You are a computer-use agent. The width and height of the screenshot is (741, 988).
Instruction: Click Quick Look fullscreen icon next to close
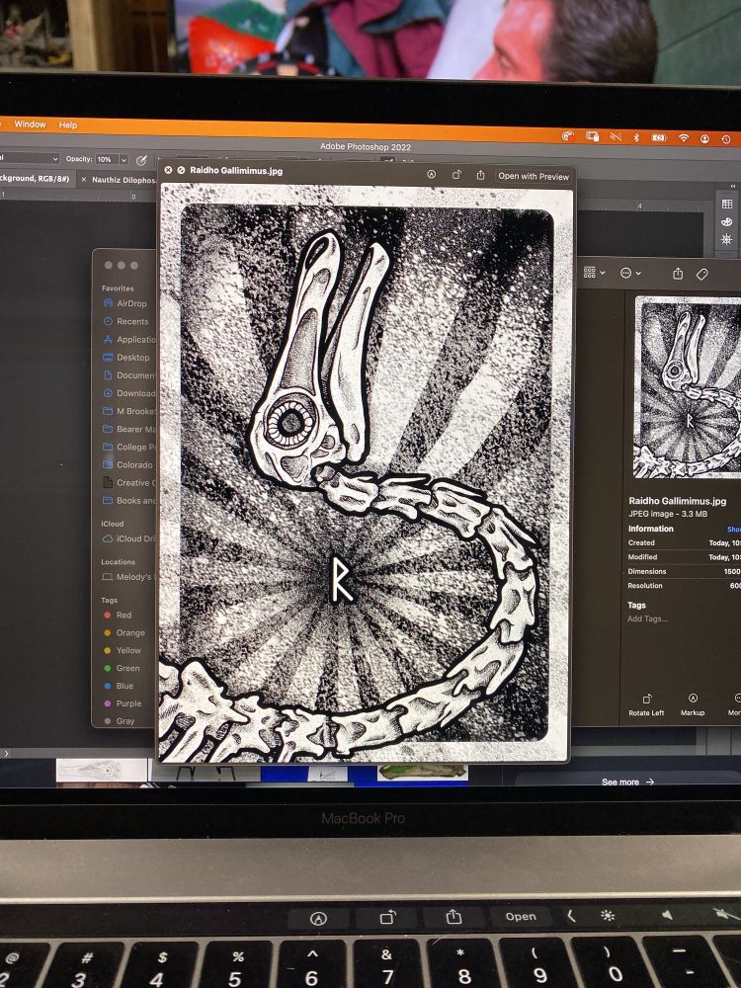(x=181, y=170)
